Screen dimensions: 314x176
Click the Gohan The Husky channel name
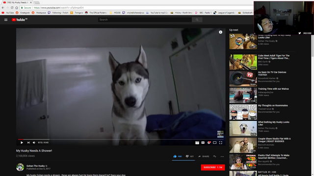coord(35,166)
